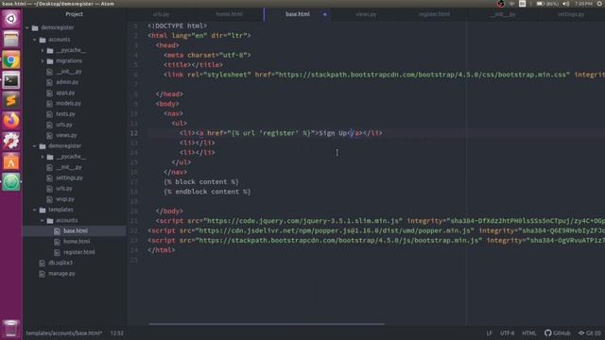Click the GitHub icon in status bar
Viewport: 605px width, 340px height.
coord(557,333)
